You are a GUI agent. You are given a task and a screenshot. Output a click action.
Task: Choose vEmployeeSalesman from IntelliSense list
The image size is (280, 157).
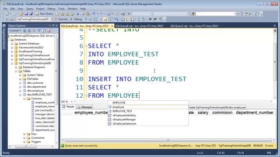click(x=148, y=123)
